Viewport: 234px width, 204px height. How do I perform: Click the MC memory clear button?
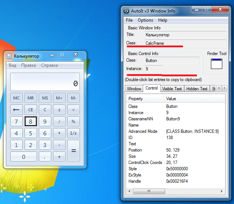tap(16, 98)
